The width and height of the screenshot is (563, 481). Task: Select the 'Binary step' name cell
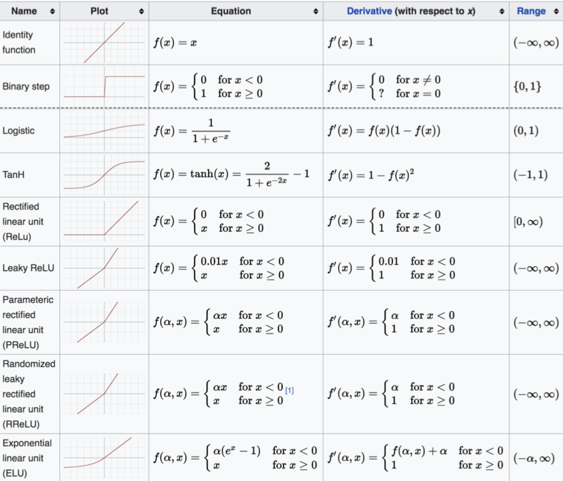30,86
